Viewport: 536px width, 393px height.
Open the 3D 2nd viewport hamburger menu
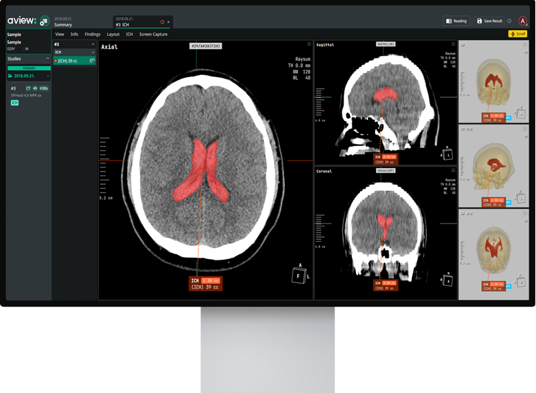[x=525, y=129]
